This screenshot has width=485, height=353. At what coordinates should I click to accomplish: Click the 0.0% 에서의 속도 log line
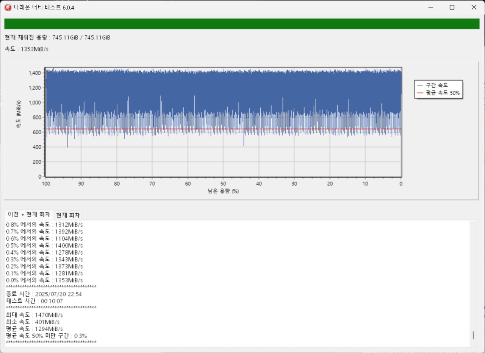click(x=44, y=280)
